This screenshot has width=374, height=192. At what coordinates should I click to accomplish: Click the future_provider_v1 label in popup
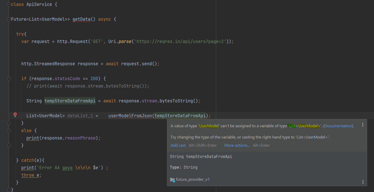[x=193, y=179]
